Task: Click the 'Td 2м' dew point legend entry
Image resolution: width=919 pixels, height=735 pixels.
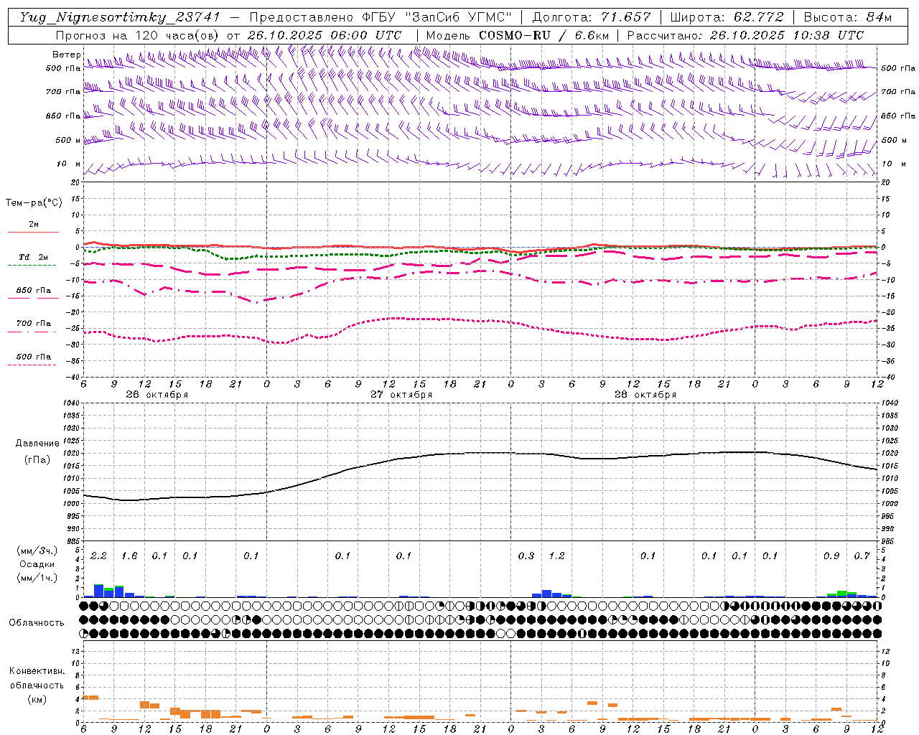Action: pos(34,257)
